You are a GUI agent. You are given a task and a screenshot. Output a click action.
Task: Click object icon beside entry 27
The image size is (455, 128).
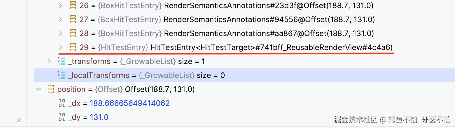[73, 19]
